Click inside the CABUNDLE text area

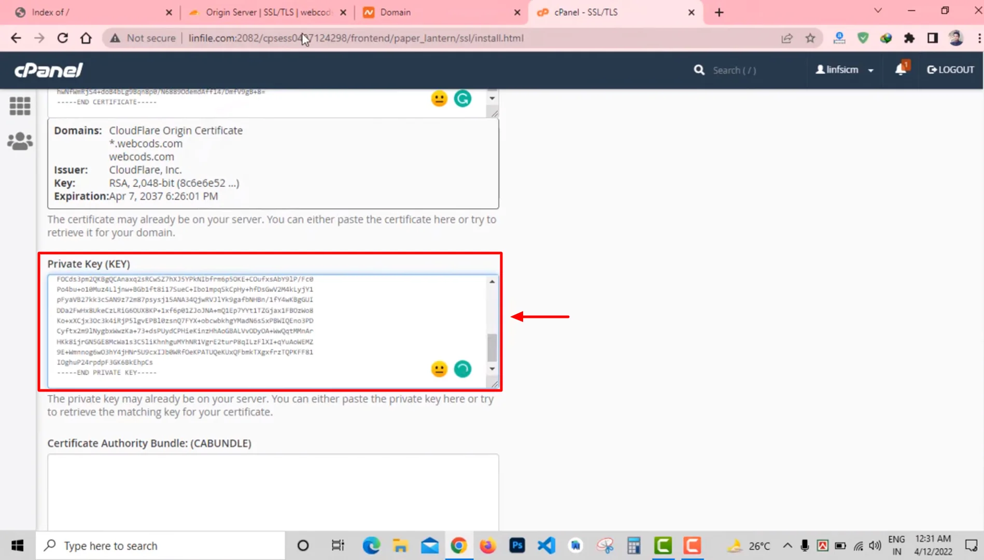pyautogui.click(x=273, y=492)
